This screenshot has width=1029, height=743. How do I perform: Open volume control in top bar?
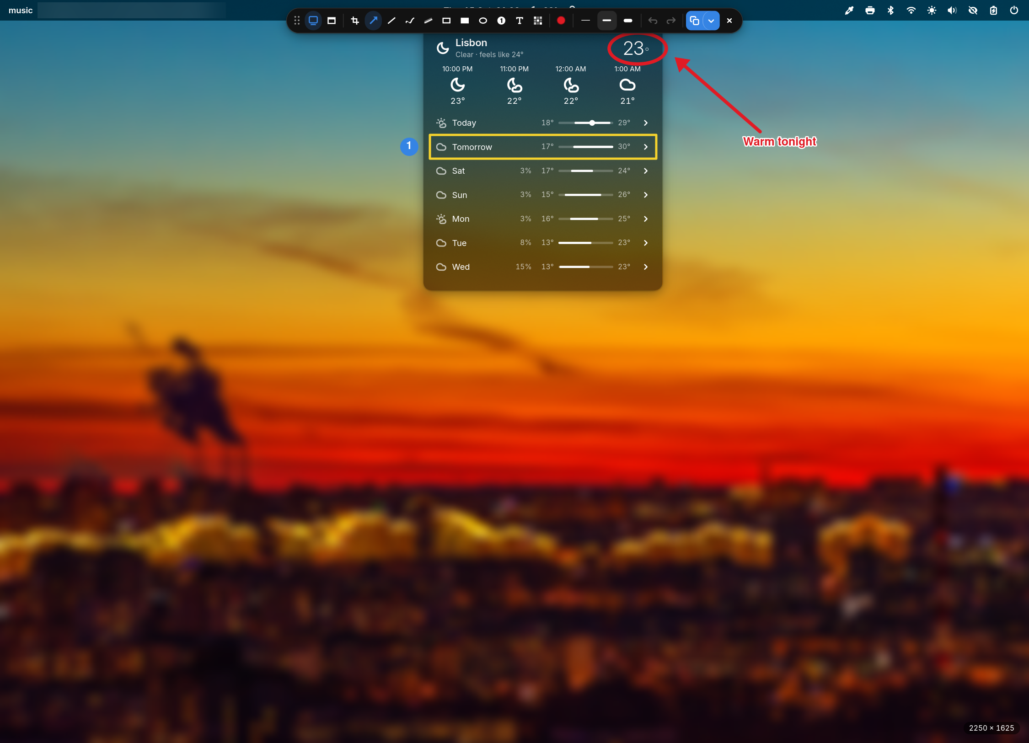pyautogui.click(x=952, y=10)
